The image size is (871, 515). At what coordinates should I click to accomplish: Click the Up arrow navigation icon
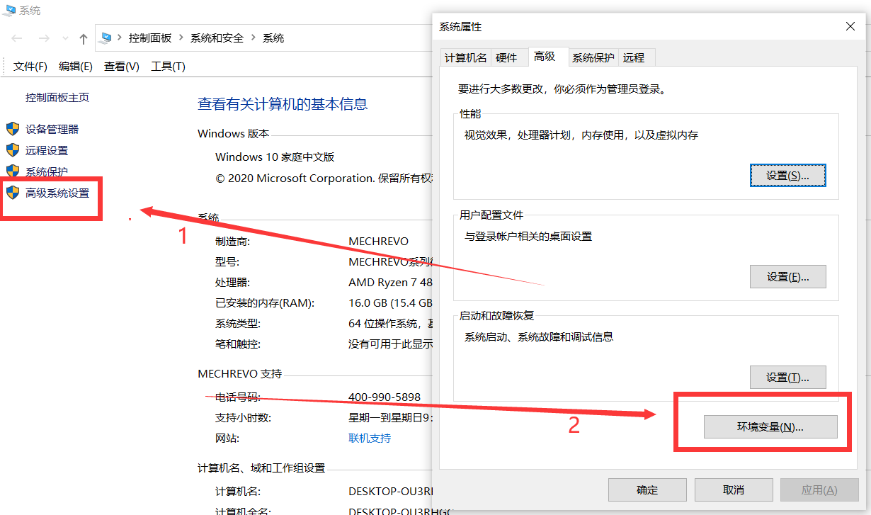(84, 38)
